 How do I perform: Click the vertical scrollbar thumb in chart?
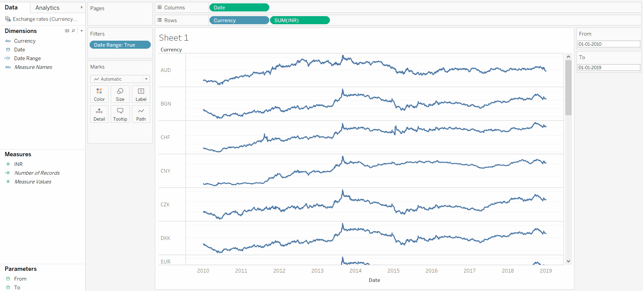coord(568,88)
